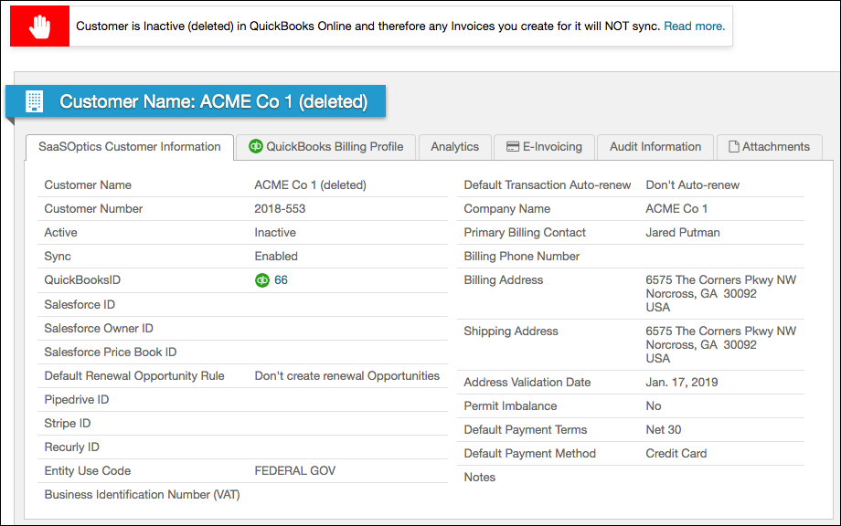Click the QuickBooks logo next to ID 66
Viewport: 841px width, 526px height.
pos(261,280)
